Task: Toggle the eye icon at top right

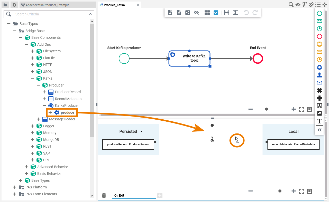Action: pos(298,5)
